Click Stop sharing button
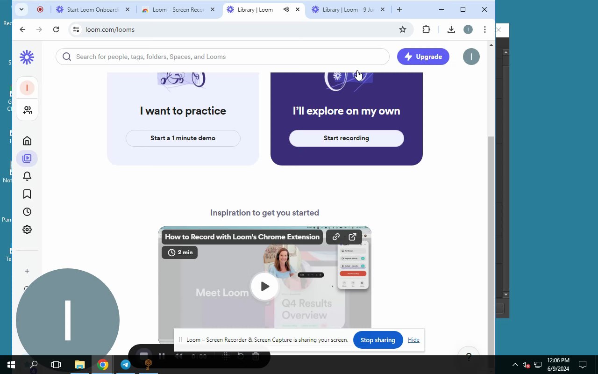This screenshot has height=374, width=598. [378, 340]
